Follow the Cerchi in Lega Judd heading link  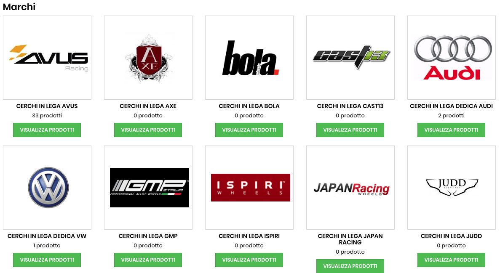pyautogui.click(x=451, y=236)
